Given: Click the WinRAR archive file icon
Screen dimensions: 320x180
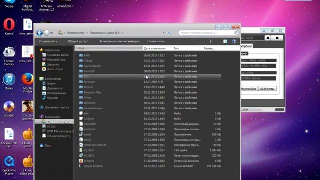Looking at the screenshot, I should pos(81,166).
